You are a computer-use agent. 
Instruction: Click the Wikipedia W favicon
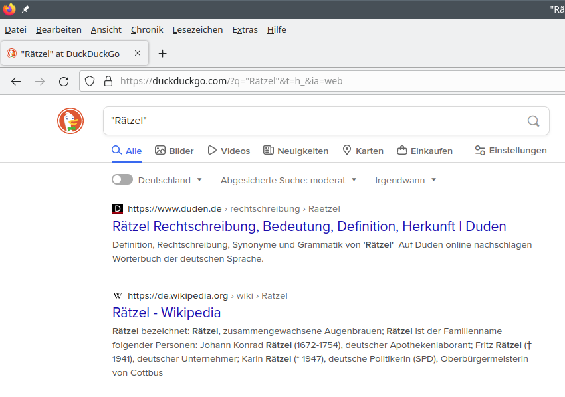(x=118, y=296)
